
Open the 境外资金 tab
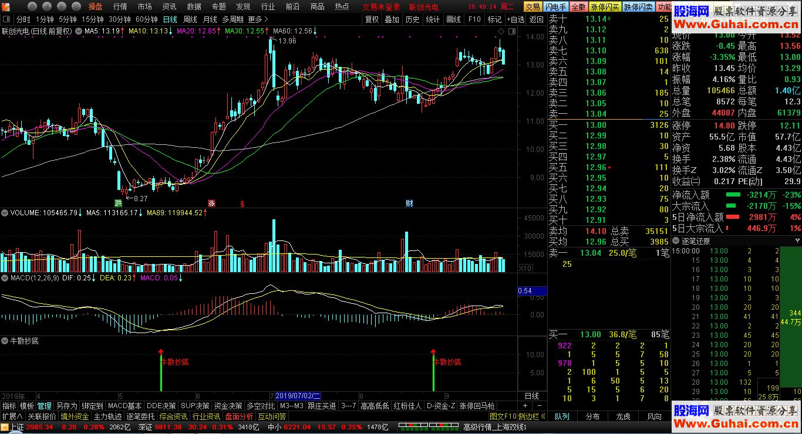point(75,416)
